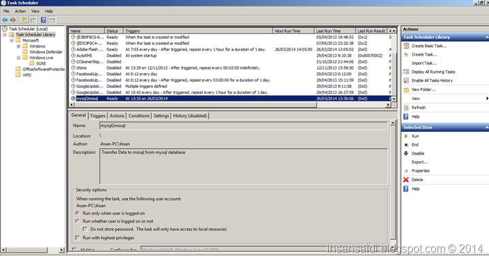Expand the Windows folder node

[x=18, y=46]
